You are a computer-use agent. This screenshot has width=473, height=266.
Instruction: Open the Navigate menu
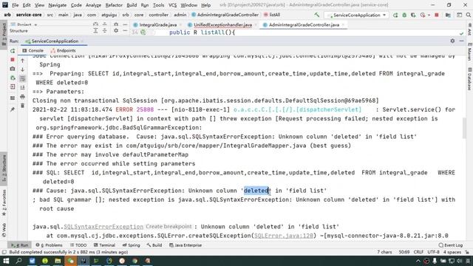(58, 5)
